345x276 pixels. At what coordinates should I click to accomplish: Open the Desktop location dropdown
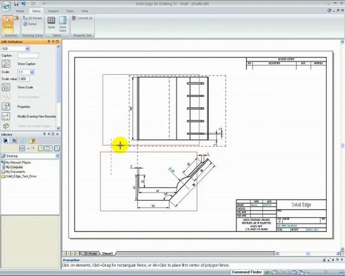(57, 156)
